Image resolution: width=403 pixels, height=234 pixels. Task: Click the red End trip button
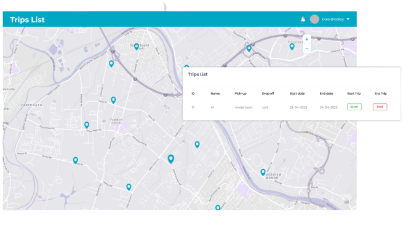coord(380,107)
